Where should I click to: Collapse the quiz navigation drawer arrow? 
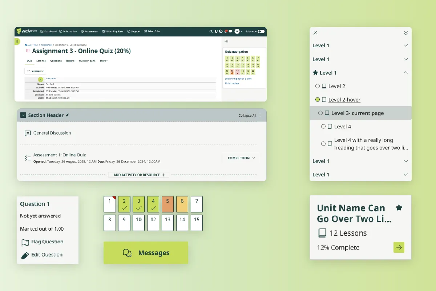(226, 41)
